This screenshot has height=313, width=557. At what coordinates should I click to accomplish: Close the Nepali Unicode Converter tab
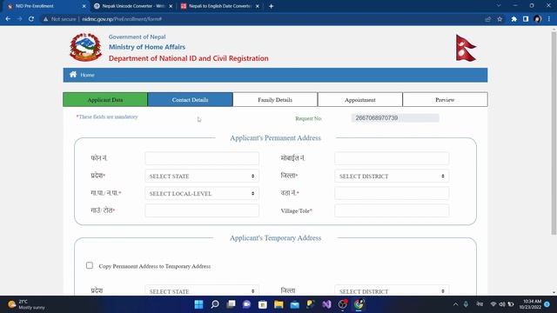(171, 6)
